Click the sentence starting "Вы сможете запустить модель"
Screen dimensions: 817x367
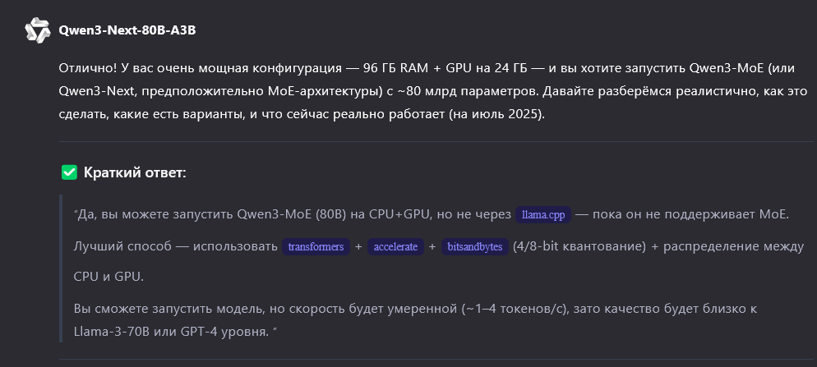[x=329, y=309]
